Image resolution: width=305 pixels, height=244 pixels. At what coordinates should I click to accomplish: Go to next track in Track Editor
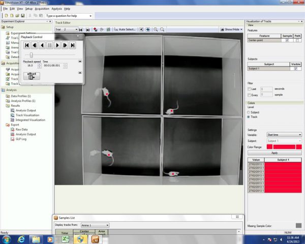[88, 29]
